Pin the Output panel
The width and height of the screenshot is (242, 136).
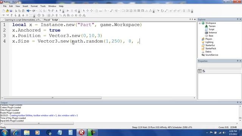[237, 102]
